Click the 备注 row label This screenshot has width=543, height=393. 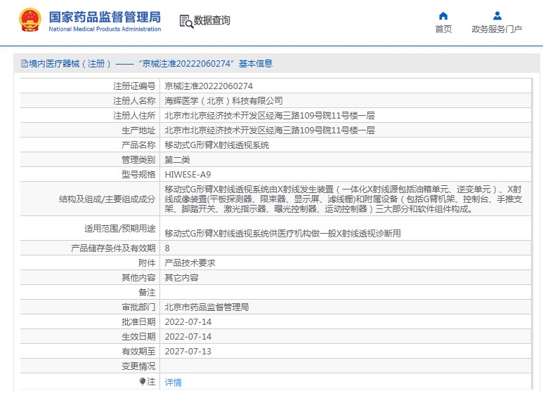coord(148,293)
